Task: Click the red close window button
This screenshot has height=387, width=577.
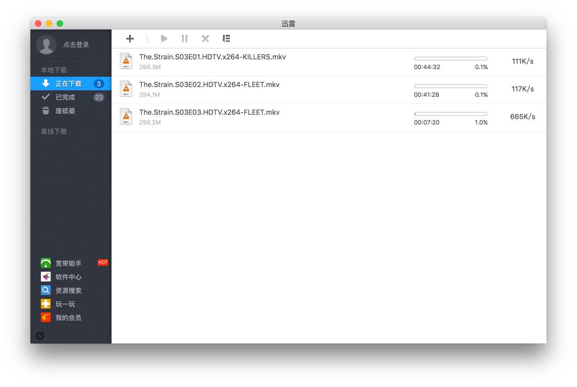Action: coord(38,23)
